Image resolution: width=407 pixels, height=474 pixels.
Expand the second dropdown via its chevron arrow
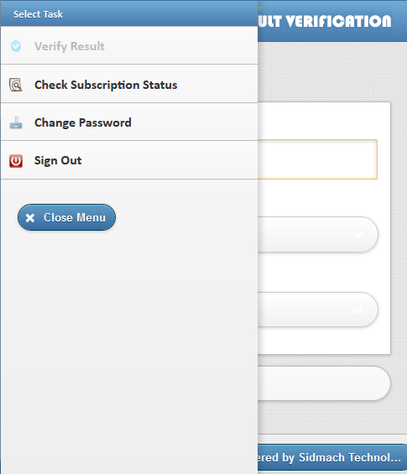(x=357, y=310)
